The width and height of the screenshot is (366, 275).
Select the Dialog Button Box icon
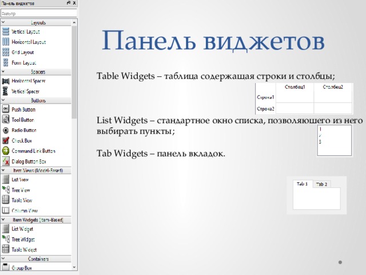6,162
